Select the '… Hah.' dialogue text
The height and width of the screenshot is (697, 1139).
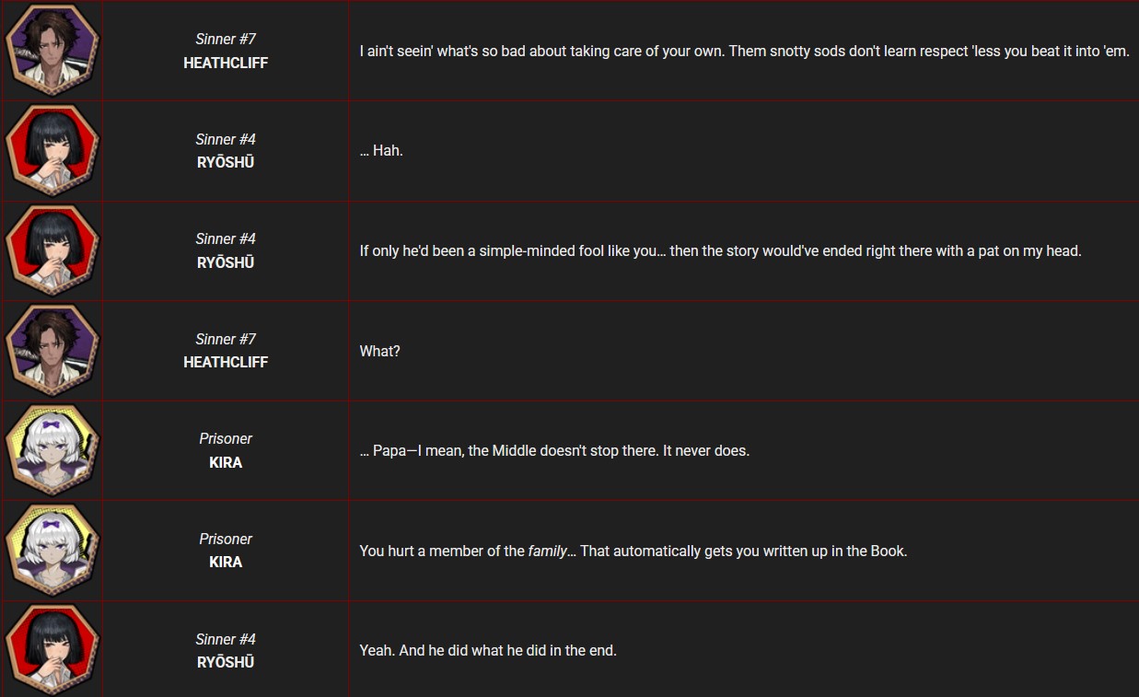pos(381,151)
